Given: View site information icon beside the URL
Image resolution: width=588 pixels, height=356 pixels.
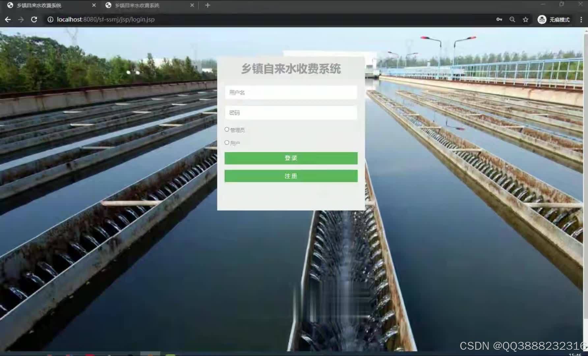Looking at the screenshot, I should (x=50, y=20).
